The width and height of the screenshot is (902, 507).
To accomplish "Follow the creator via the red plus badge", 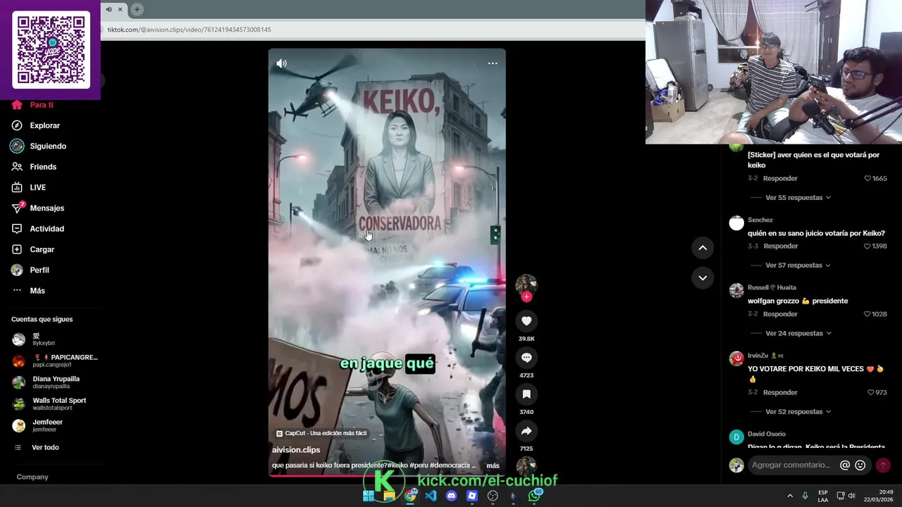I will (x=526, y=296).
